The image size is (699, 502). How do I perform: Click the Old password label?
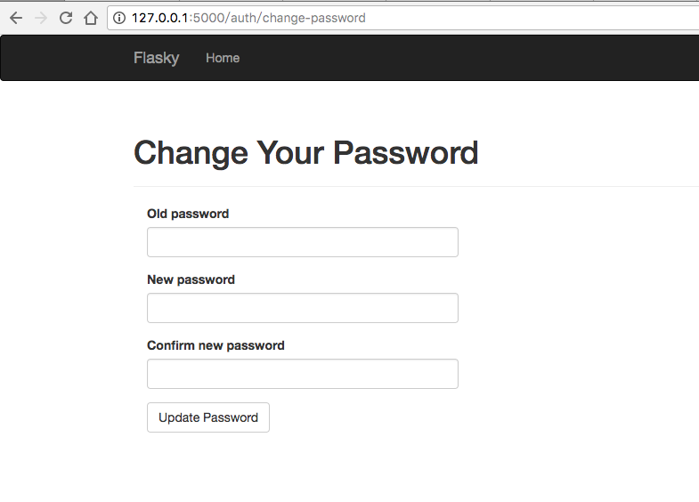[x=188, y=214]
